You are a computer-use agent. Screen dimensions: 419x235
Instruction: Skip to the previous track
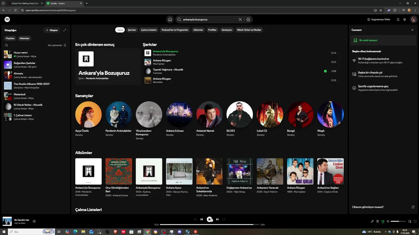pos(202,219)
